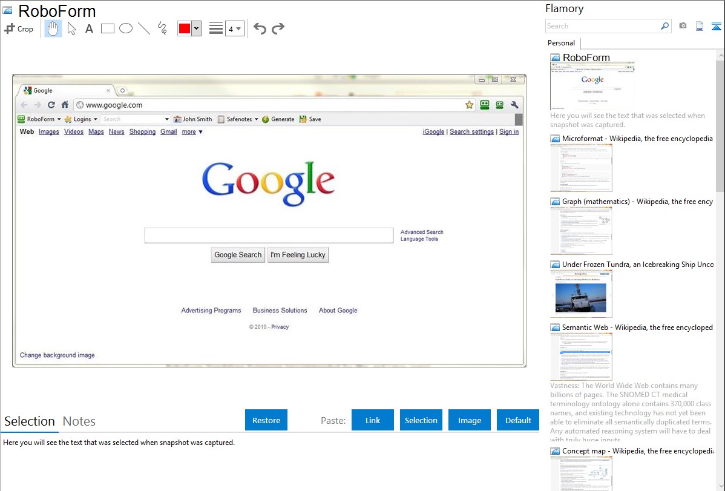The image size is (725, 491).
Task: Click the Selection paste button
Action: point(421,420)
